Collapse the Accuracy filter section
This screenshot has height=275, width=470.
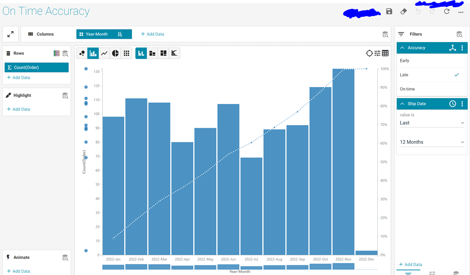(x=403, y=48)
